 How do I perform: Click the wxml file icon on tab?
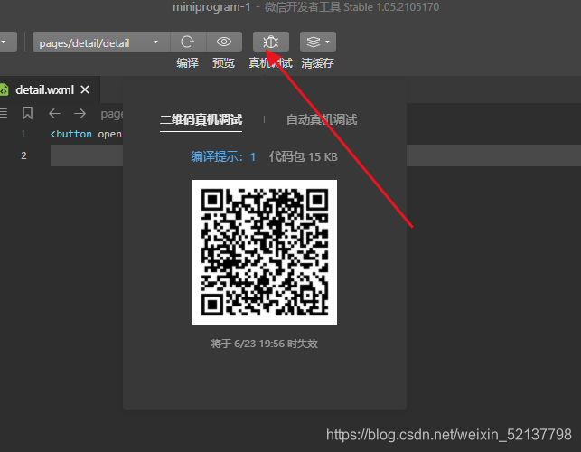(5, 89)
